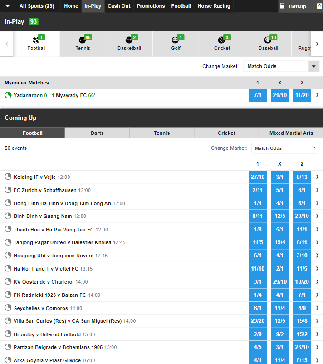Open the Betslip icon
323x364 pixels.
(282, 6)
